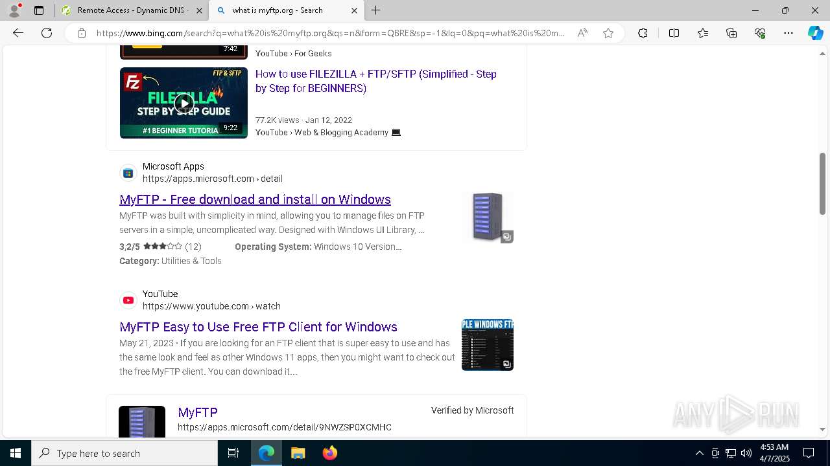
Task: Add this page to favorites star
Action: click(608, 33)
